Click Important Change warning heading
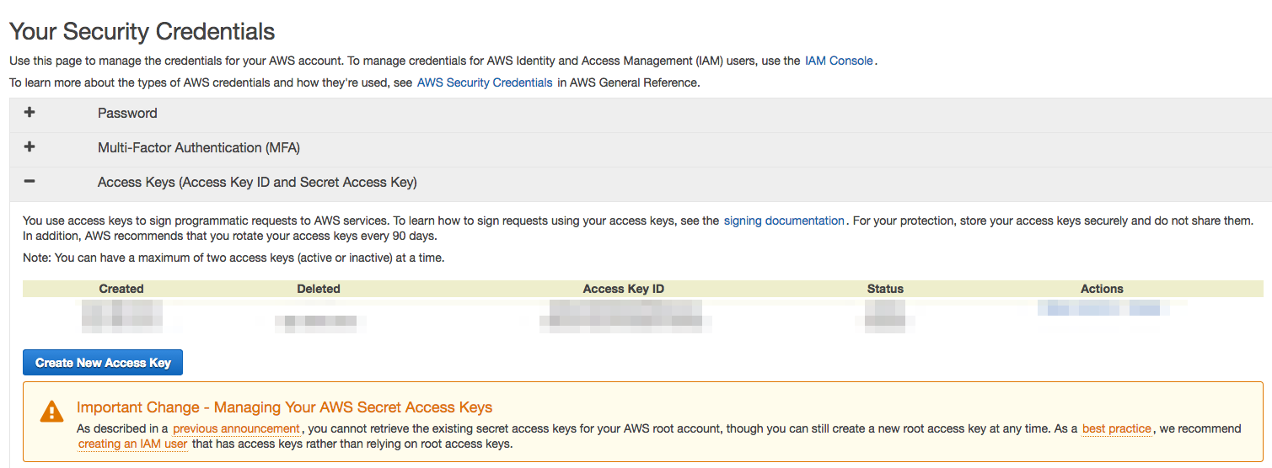Image resolution: width=1272 pixels, height=468 pixels. 284,407
